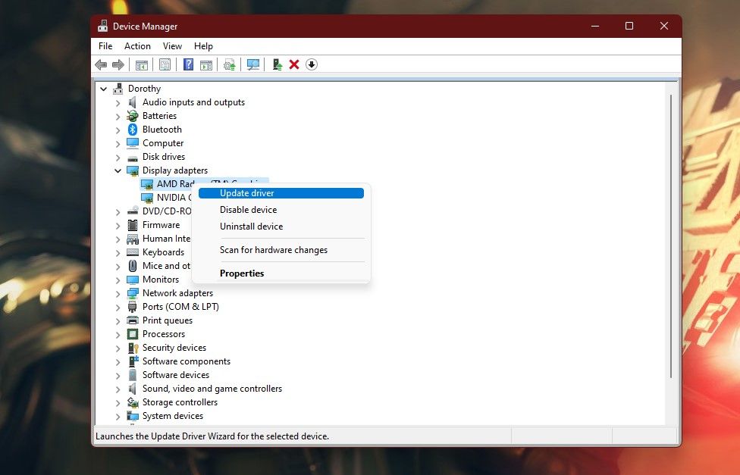Select Properties in the context menu
This screenshot has width=740, height=475.
[242, 273]
